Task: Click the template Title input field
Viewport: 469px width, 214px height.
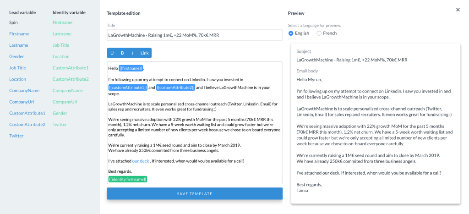Action: point(195,35)
